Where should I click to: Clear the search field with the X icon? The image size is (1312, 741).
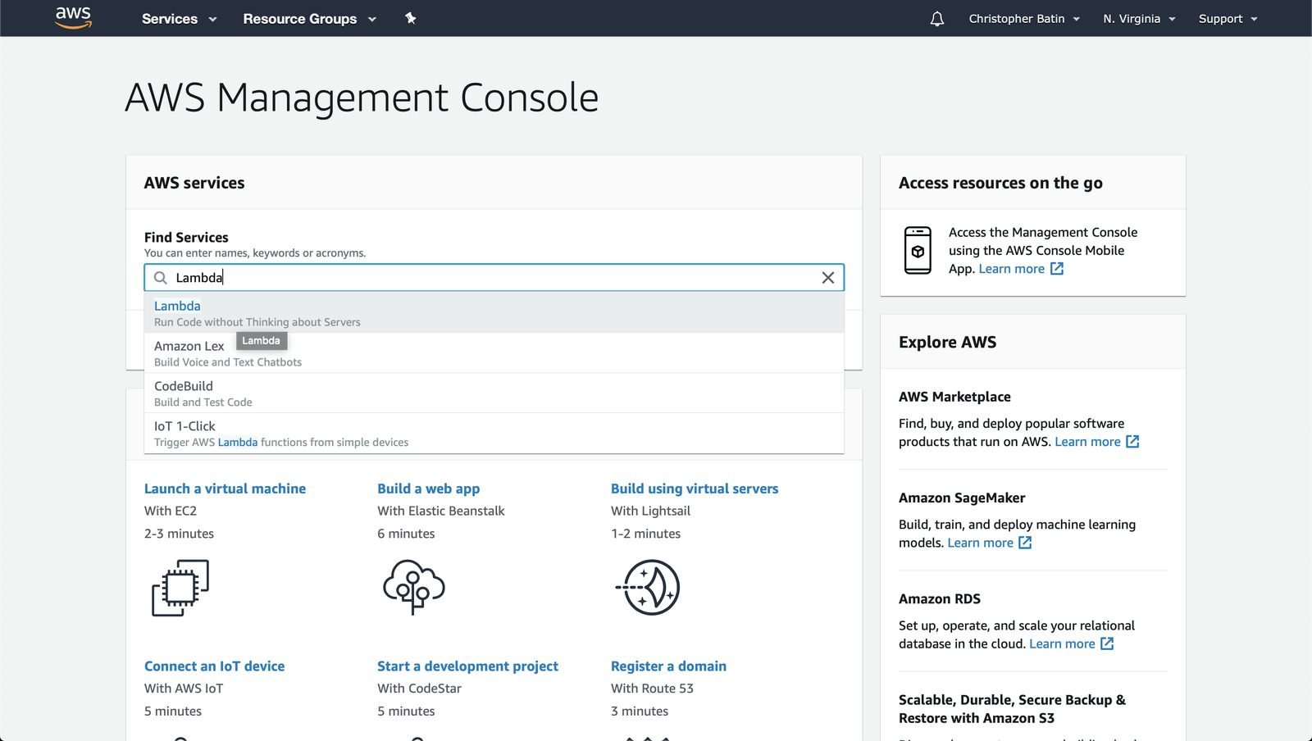828,278
